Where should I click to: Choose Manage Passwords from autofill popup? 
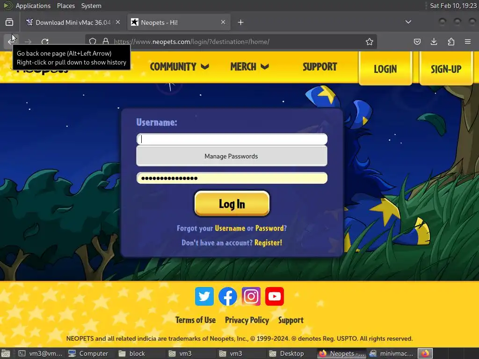point(232,156)
